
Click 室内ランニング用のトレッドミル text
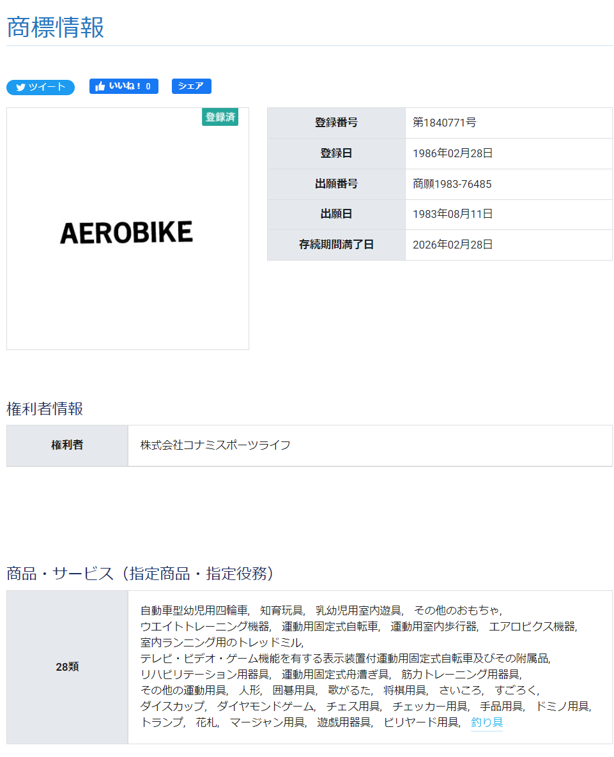[221, 643]
